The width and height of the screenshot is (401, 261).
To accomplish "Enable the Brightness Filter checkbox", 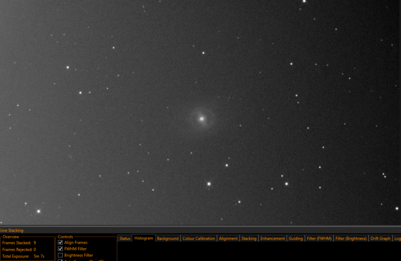I will point(60,255).
